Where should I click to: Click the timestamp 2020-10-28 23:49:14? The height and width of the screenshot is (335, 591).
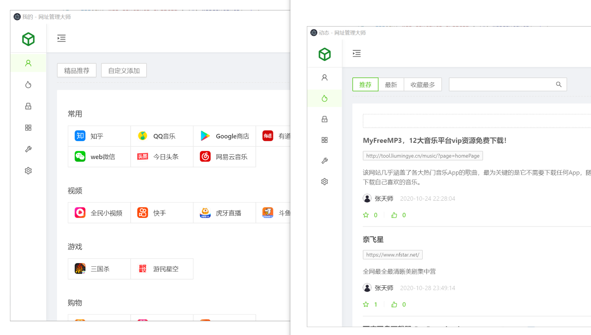point(428,288)
